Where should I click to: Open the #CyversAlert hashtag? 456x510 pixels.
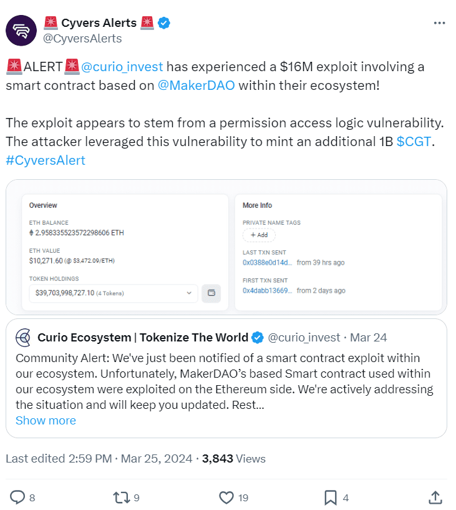tap(47, 160)
